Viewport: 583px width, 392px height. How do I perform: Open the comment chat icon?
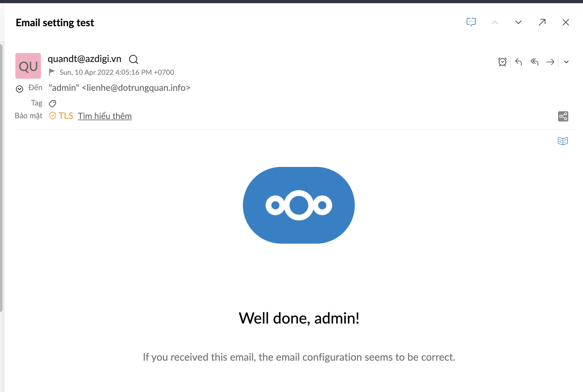click(471, 22)
